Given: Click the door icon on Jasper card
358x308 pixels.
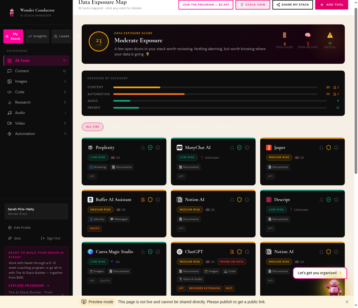Looking at the screenshot, I should [321, 148].
